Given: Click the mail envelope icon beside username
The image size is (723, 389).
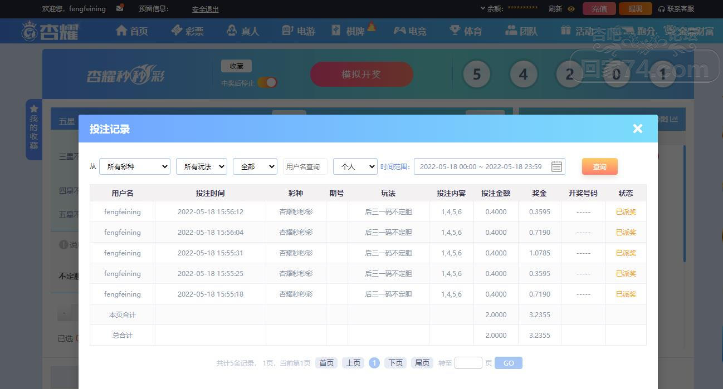Looking at the screenshot, I should [120, 8].
